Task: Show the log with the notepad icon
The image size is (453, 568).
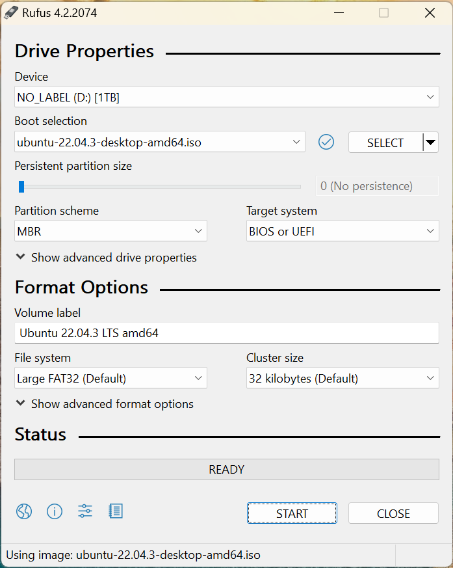Action: [x=116, y=511]
